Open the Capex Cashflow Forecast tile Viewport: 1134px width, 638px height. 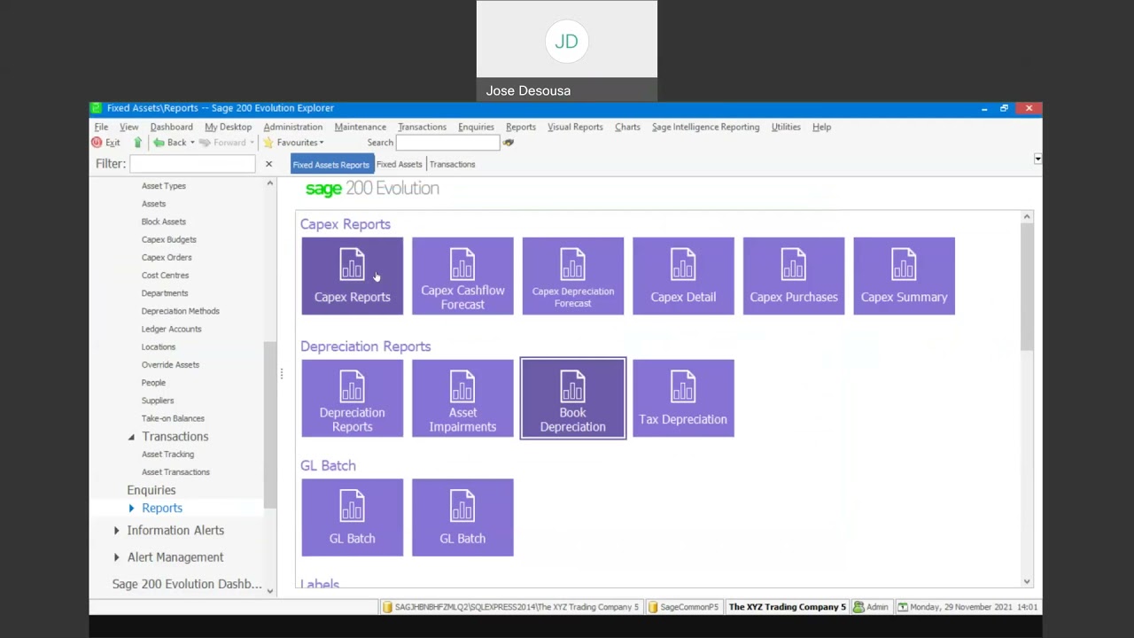[462, 276]
